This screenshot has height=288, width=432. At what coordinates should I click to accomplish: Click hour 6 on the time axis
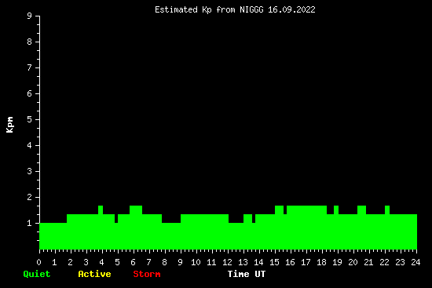tap(133, 262)
